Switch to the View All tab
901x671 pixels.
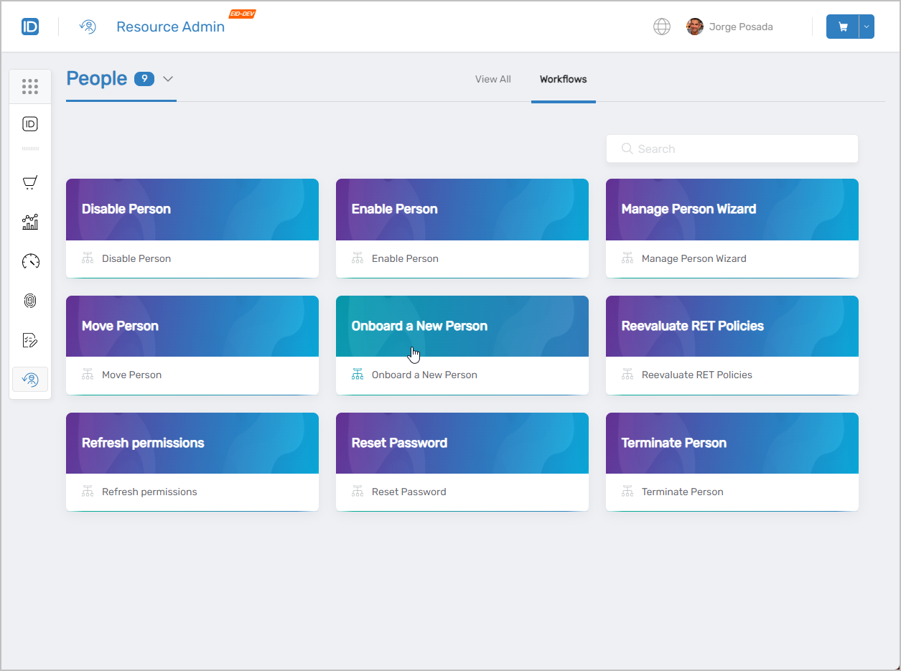point(492,80)
